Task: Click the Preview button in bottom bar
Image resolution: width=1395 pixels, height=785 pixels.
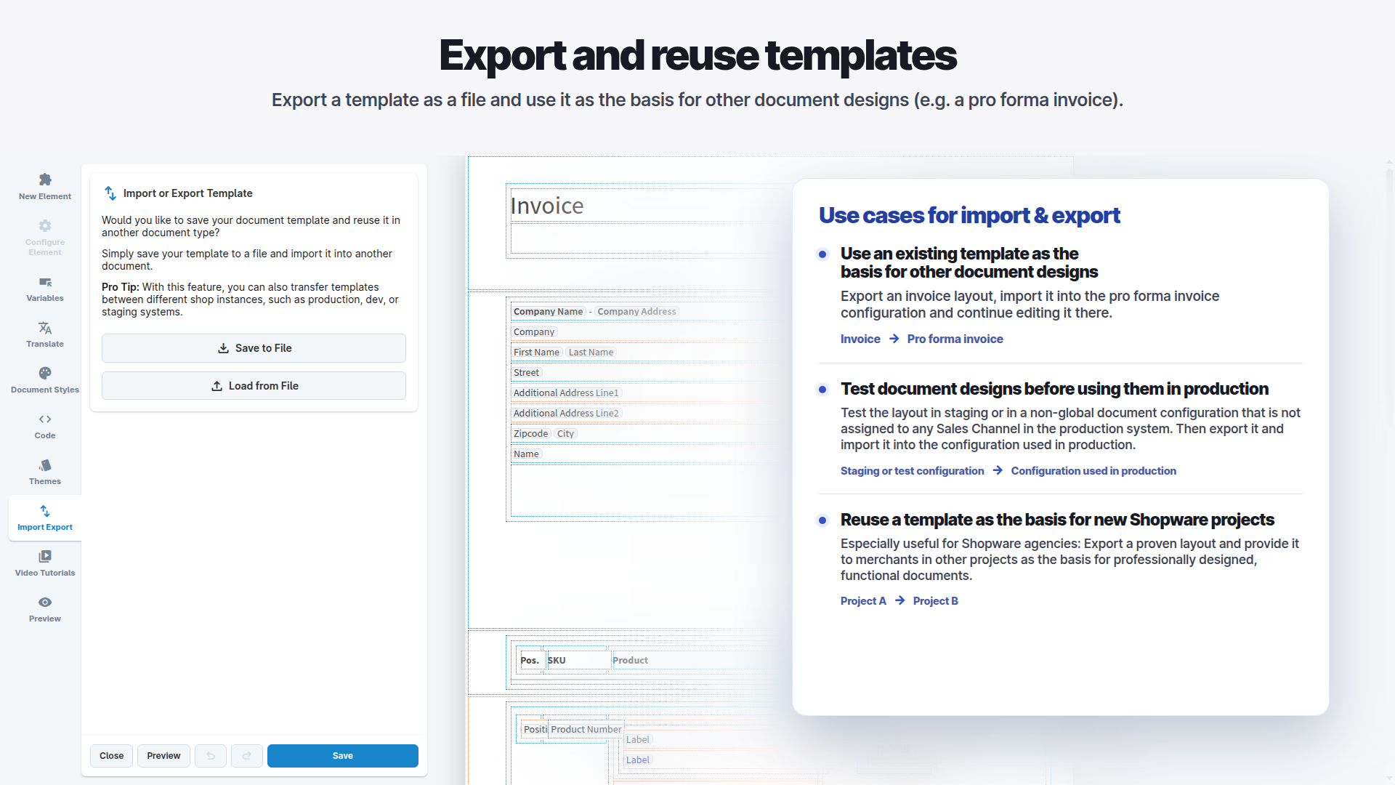Action: point(163,756)
